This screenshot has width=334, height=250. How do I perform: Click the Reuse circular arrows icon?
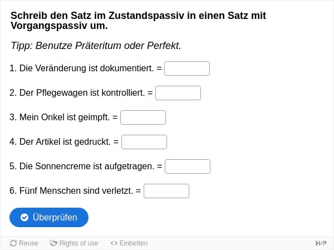13,243
